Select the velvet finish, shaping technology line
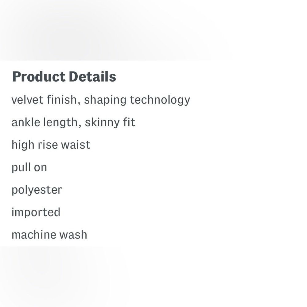This screenshot has height=307, width=307. (101, 100)
